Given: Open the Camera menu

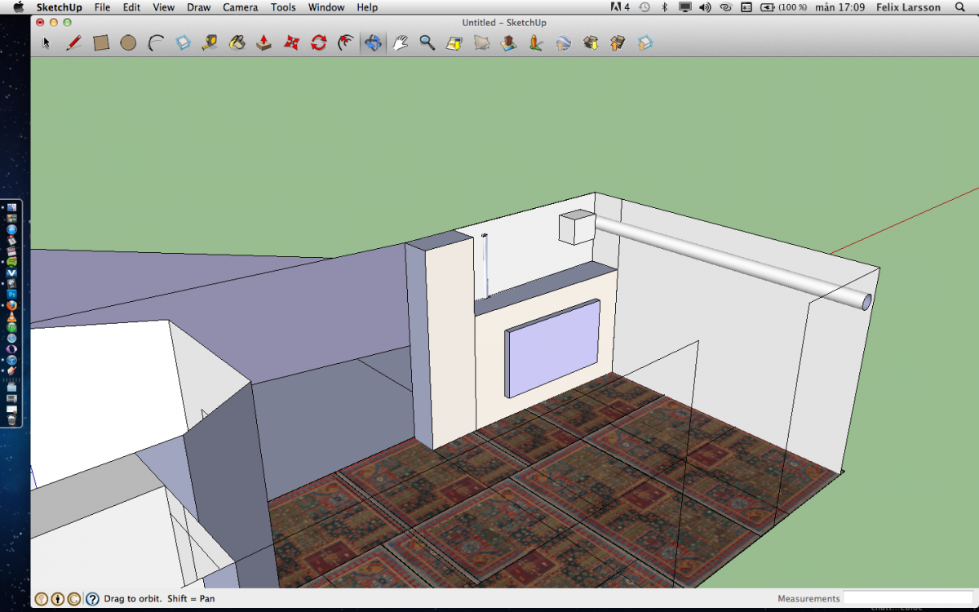Looking at the screenshot, I should [241, 7].
